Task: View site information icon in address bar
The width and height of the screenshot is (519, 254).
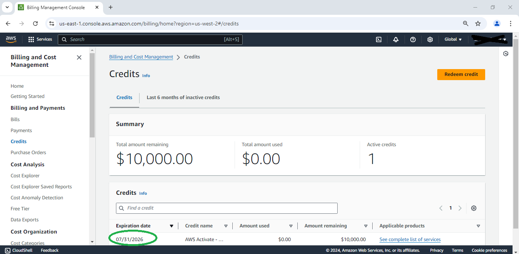Action: 52,24
